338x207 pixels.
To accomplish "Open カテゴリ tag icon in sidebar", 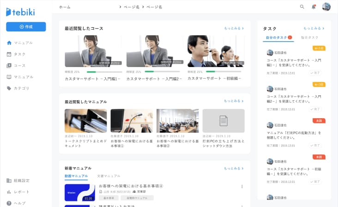I will tap(9, 88).
